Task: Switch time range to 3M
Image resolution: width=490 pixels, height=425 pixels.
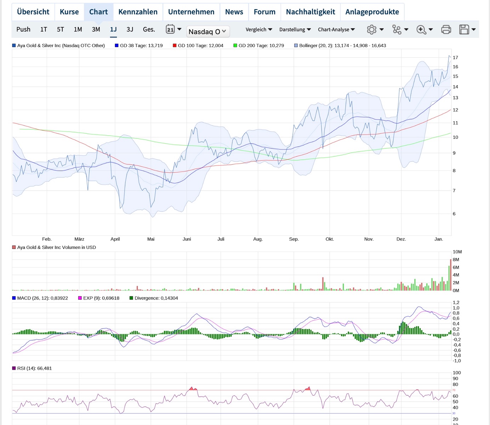Action: [96, 29]
